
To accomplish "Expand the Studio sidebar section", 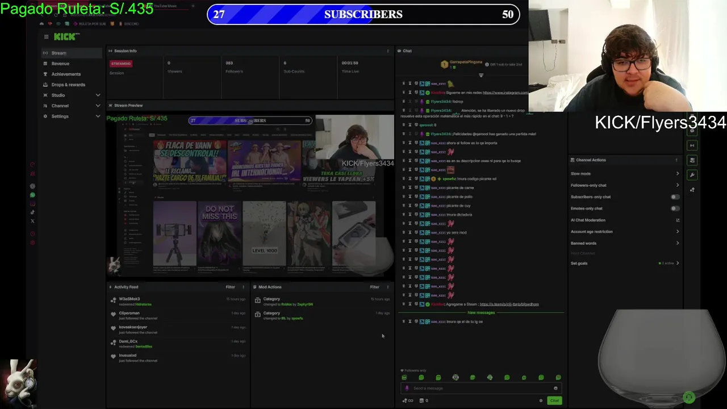I will click(71, 95).
